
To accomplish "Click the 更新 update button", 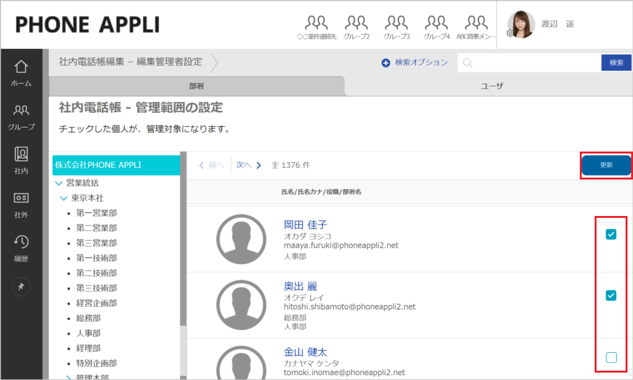I will (606, 165).
